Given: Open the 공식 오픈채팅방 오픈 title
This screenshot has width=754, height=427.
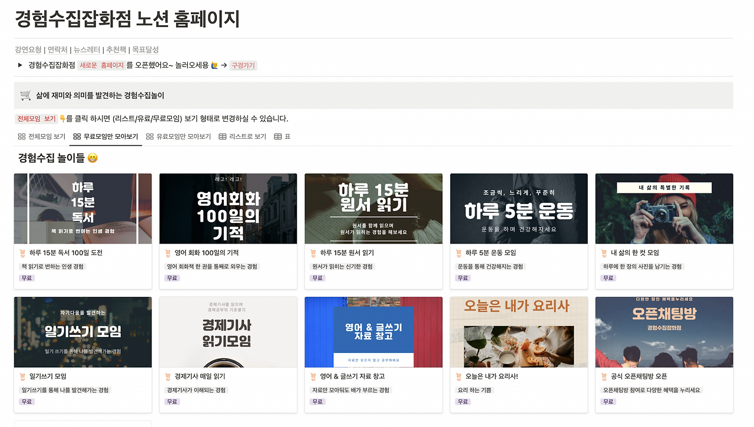Looking at the screenshot, I should click(639, 376).
